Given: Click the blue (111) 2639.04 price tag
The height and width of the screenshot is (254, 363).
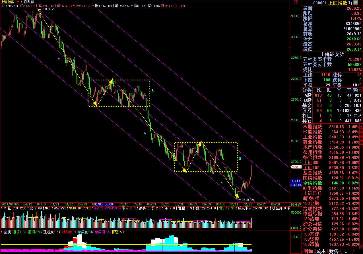Looking at the screenshot, I should click(x=296, y=183).
